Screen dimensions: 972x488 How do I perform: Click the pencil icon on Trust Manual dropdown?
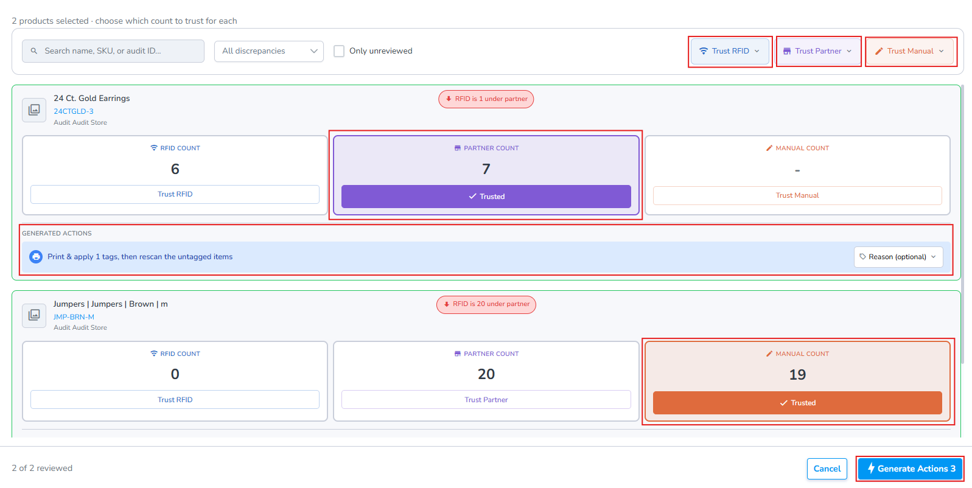pyautogui.click(x=879, y=51)
